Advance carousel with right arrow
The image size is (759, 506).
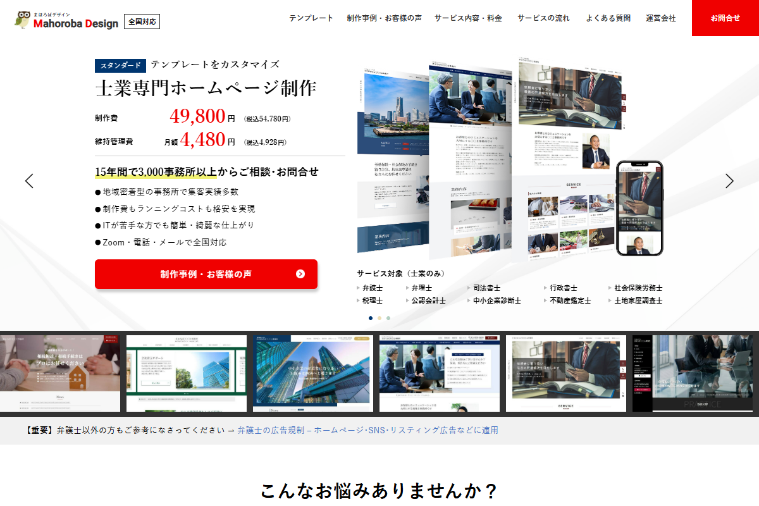(x=729, y=181)
